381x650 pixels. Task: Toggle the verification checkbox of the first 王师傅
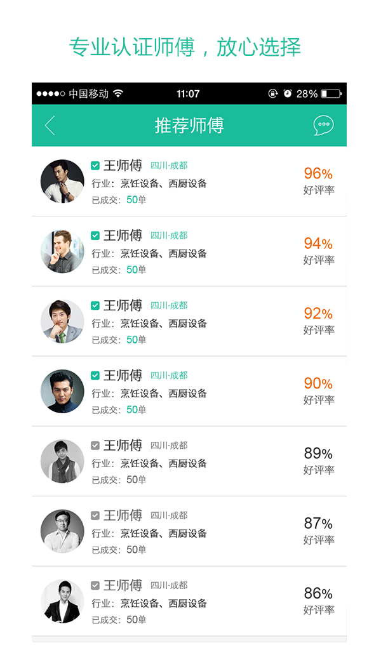[95, 165]
